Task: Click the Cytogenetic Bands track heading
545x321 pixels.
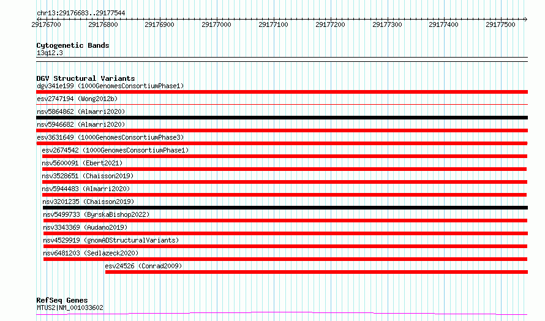Action: tap(73, 45)
